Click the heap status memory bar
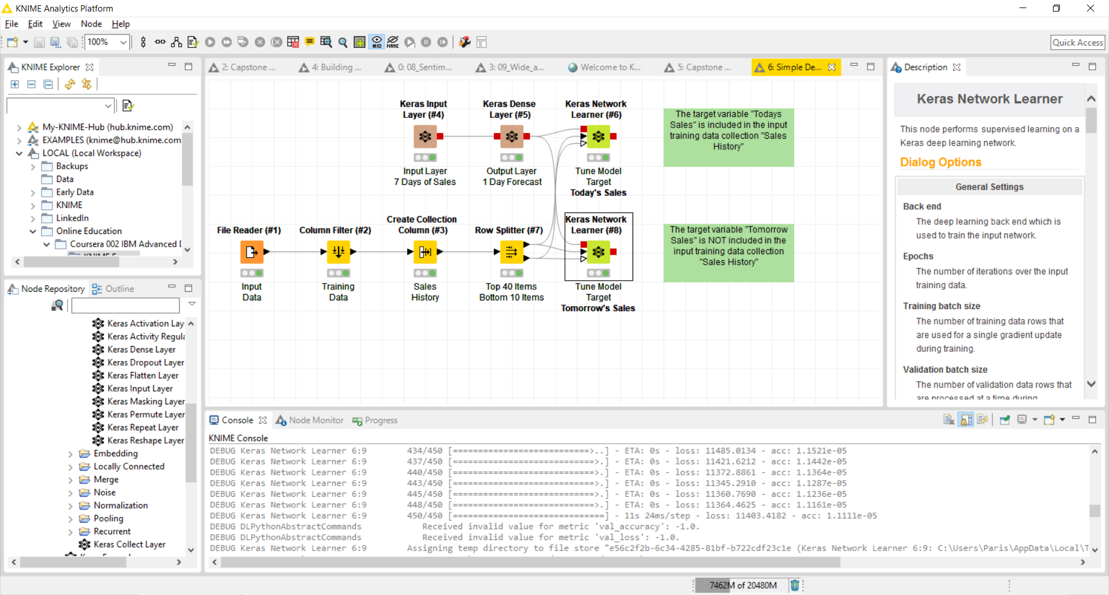 pyautogui.click(x=742, y=585)
